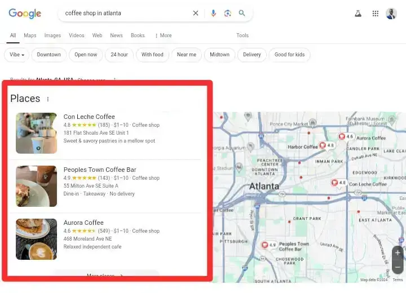
Task: Switch to the Images tab
Action: coord(52,35)
